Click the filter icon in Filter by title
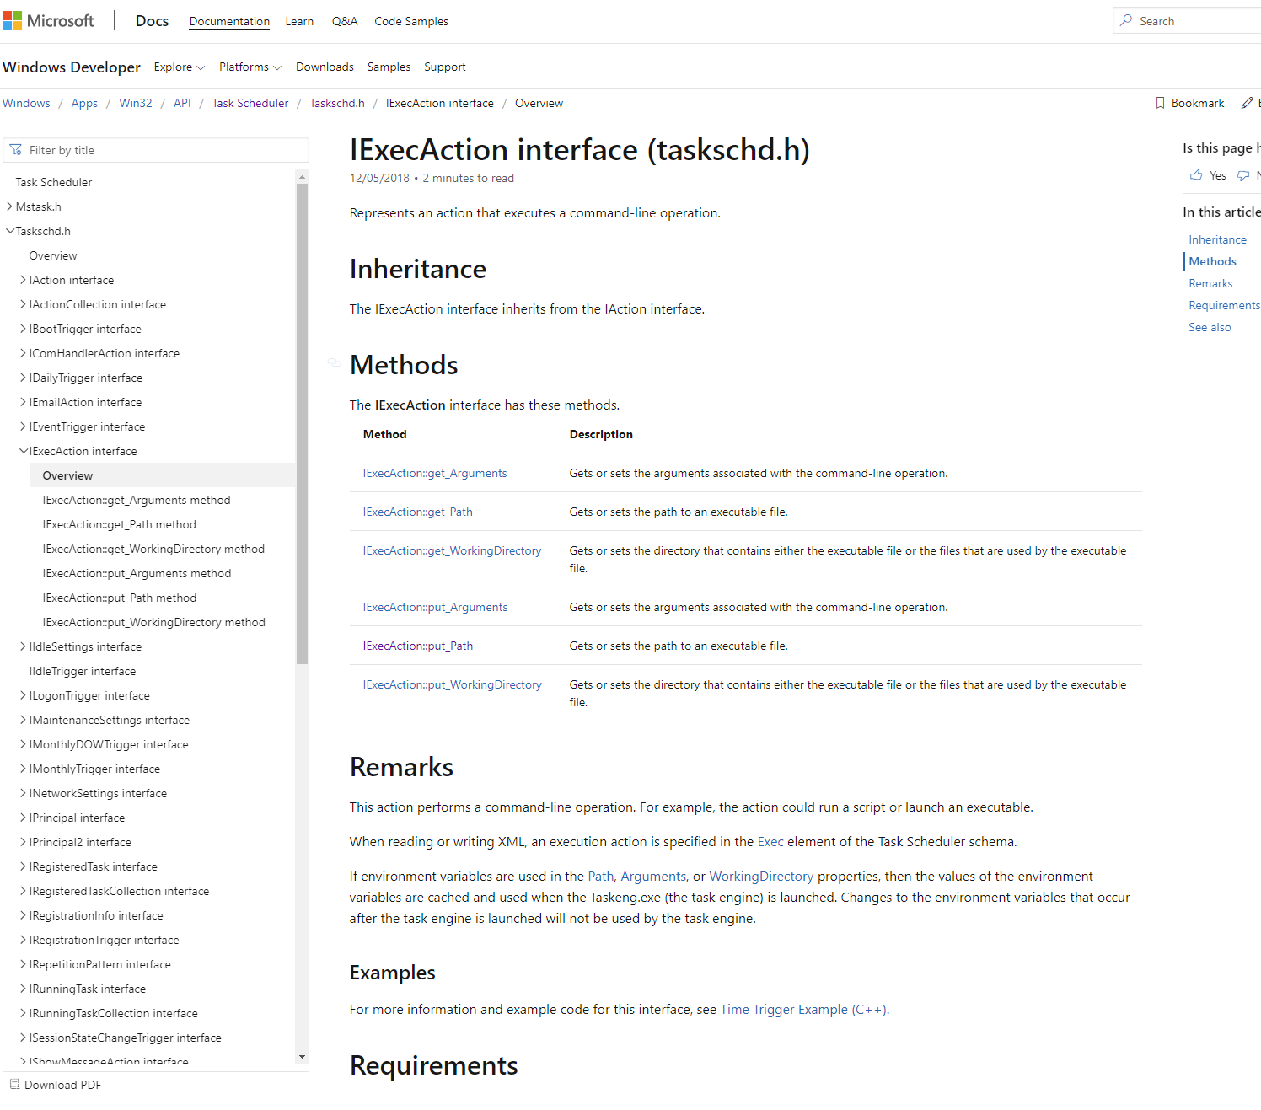The width and height of the screenshot is (1261, 1110). 16,150
